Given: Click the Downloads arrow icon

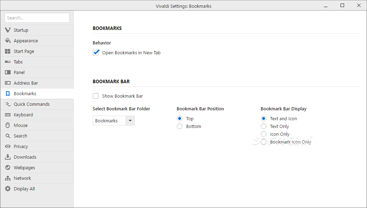Looking at the screenshot, I should point(8,157).
